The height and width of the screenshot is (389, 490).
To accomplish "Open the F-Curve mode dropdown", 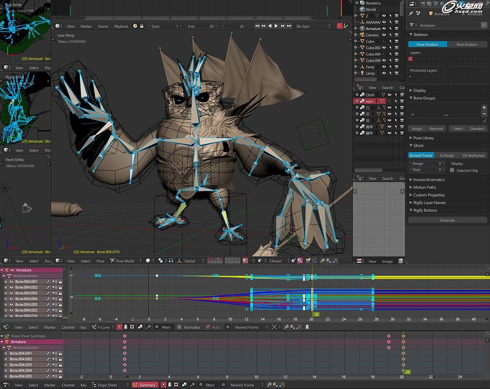I will click(103, 327).
